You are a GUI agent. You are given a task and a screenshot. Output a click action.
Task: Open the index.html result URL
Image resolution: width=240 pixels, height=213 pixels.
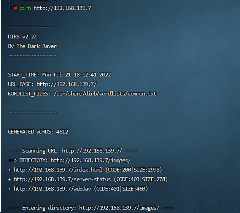[x=58, y=170]
